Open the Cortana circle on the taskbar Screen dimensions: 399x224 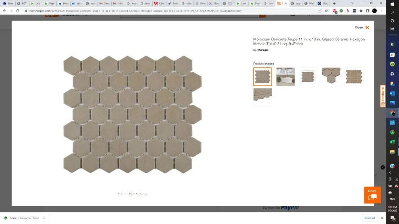click(392, 21)
